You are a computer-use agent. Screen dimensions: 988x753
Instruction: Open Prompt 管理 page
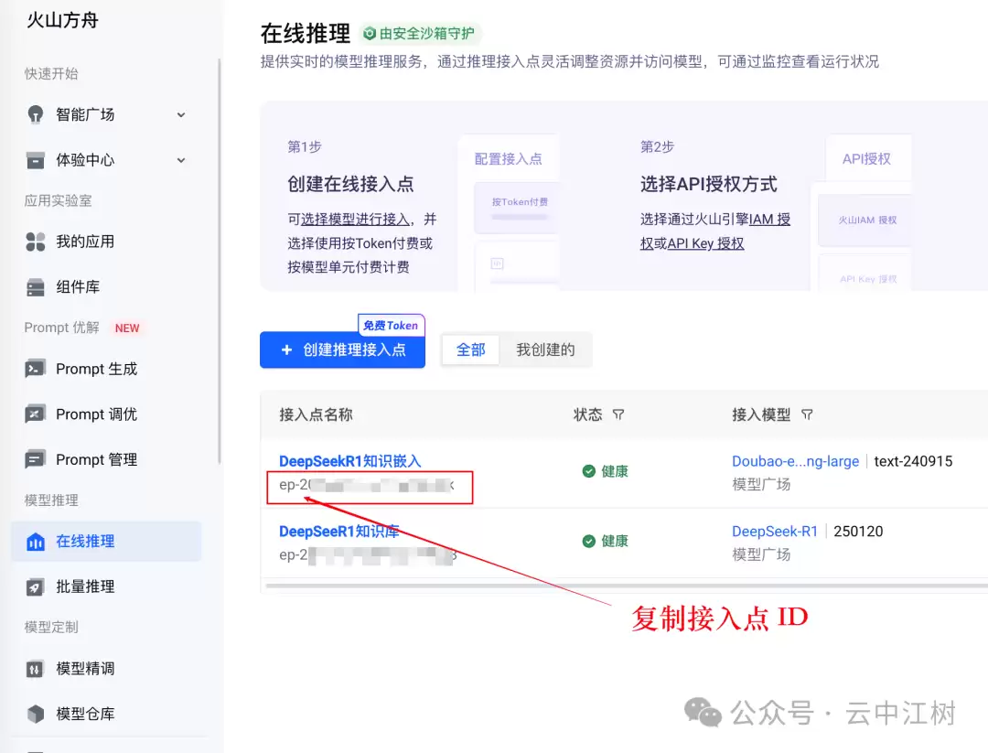[106, 459]
